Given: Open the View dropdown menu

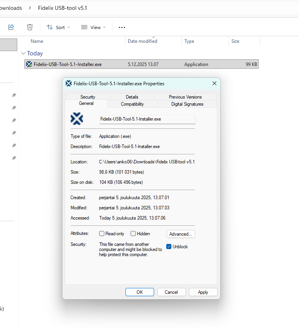Looking at the screenshot, I should tap(93, 27).
